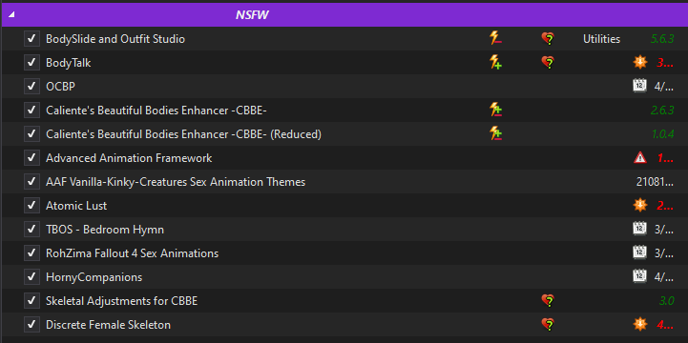Click the heart flag on Skeletal Adjustments for CBBE
Image resolution: width=688 pixels, height=343 pixels.
coord(548,300)
